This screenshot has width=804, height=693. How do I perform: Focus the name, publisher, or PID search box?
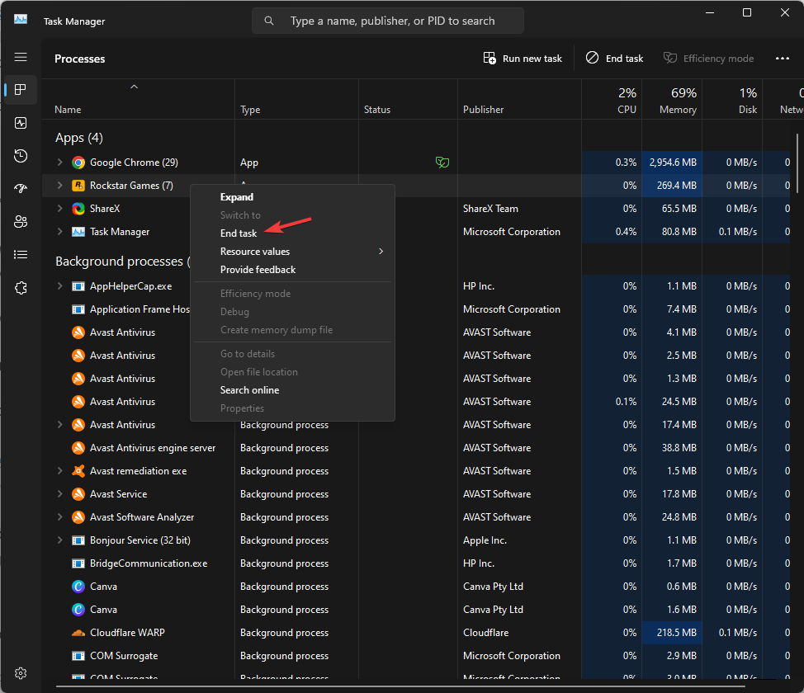388,21
